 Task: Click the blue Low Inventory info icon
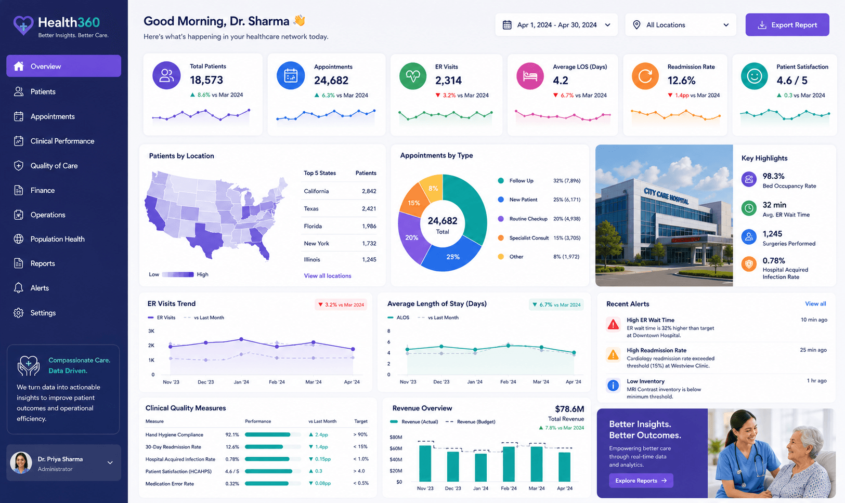(614, 386)
